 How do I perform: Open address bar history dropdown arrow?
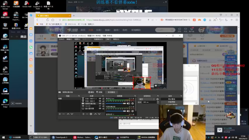point(156,20)
